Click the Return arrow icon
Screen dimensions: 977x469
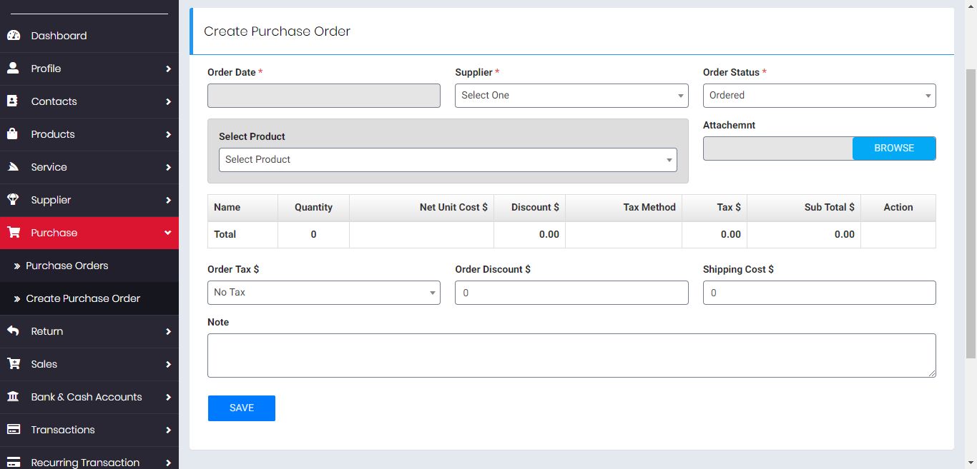[13, 331]
